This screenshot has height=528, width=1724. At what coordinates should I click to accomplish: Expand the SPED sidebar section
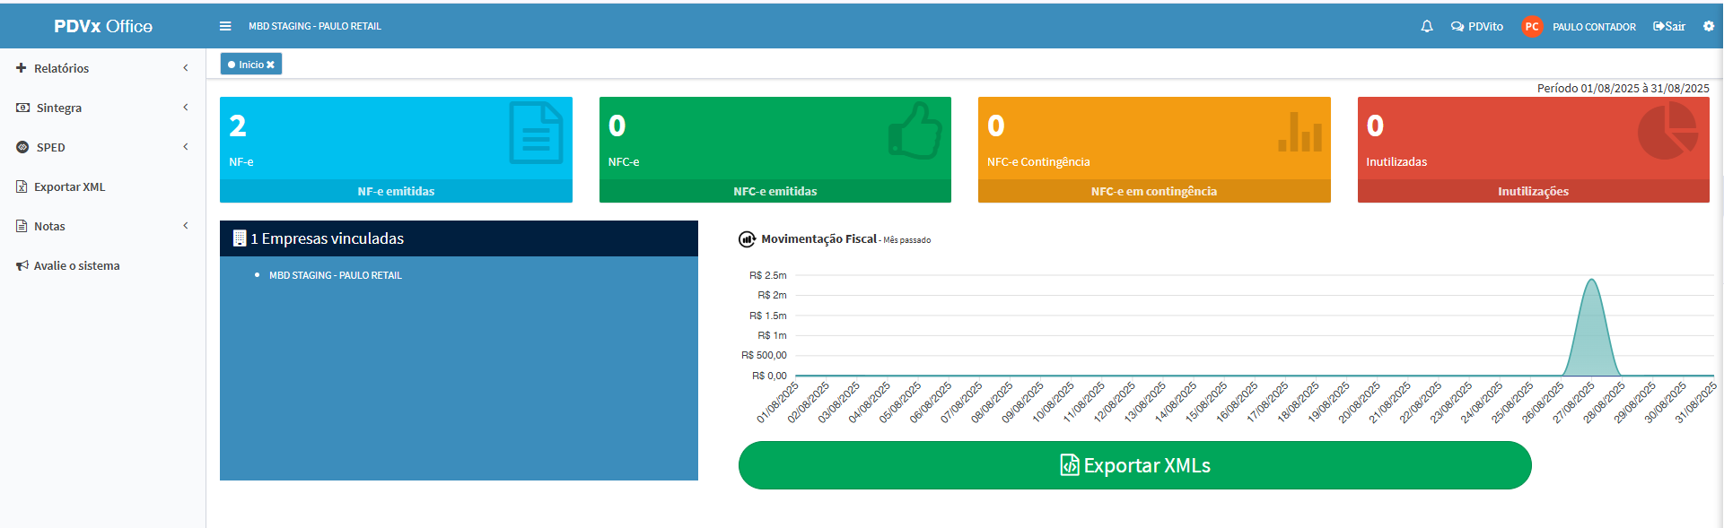[x=51, y=147]
